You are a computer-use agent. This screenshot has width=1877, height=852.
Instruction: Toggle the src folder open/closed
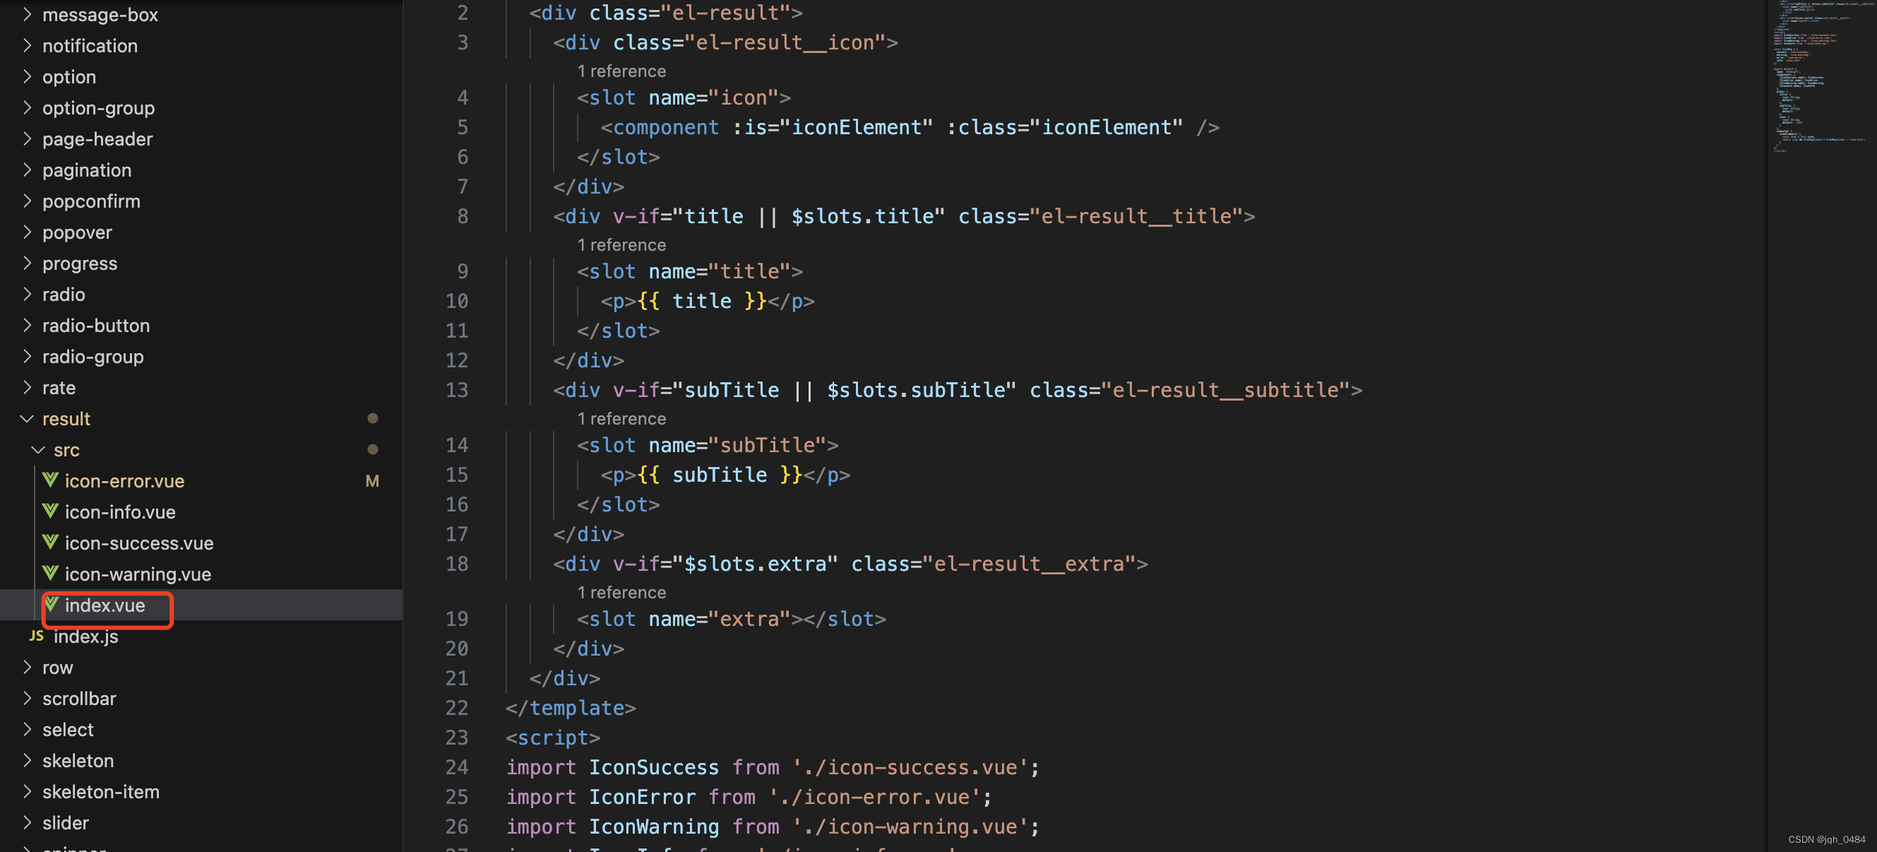(x=36, y=449)
